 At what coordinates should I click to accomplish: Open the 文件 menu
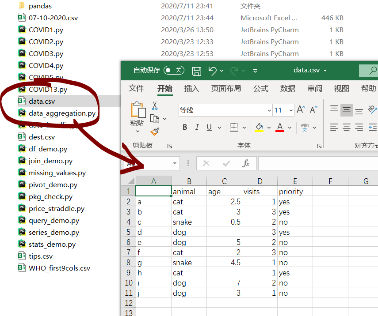tap(136, 88)
